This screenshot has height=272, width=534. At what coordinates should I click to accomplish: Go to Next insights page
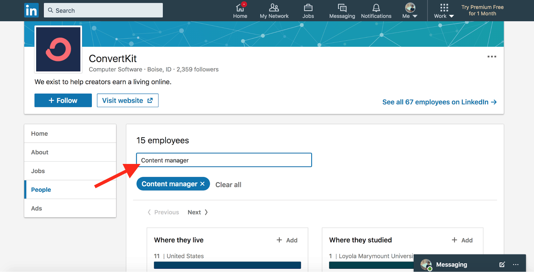coord(198,212)
